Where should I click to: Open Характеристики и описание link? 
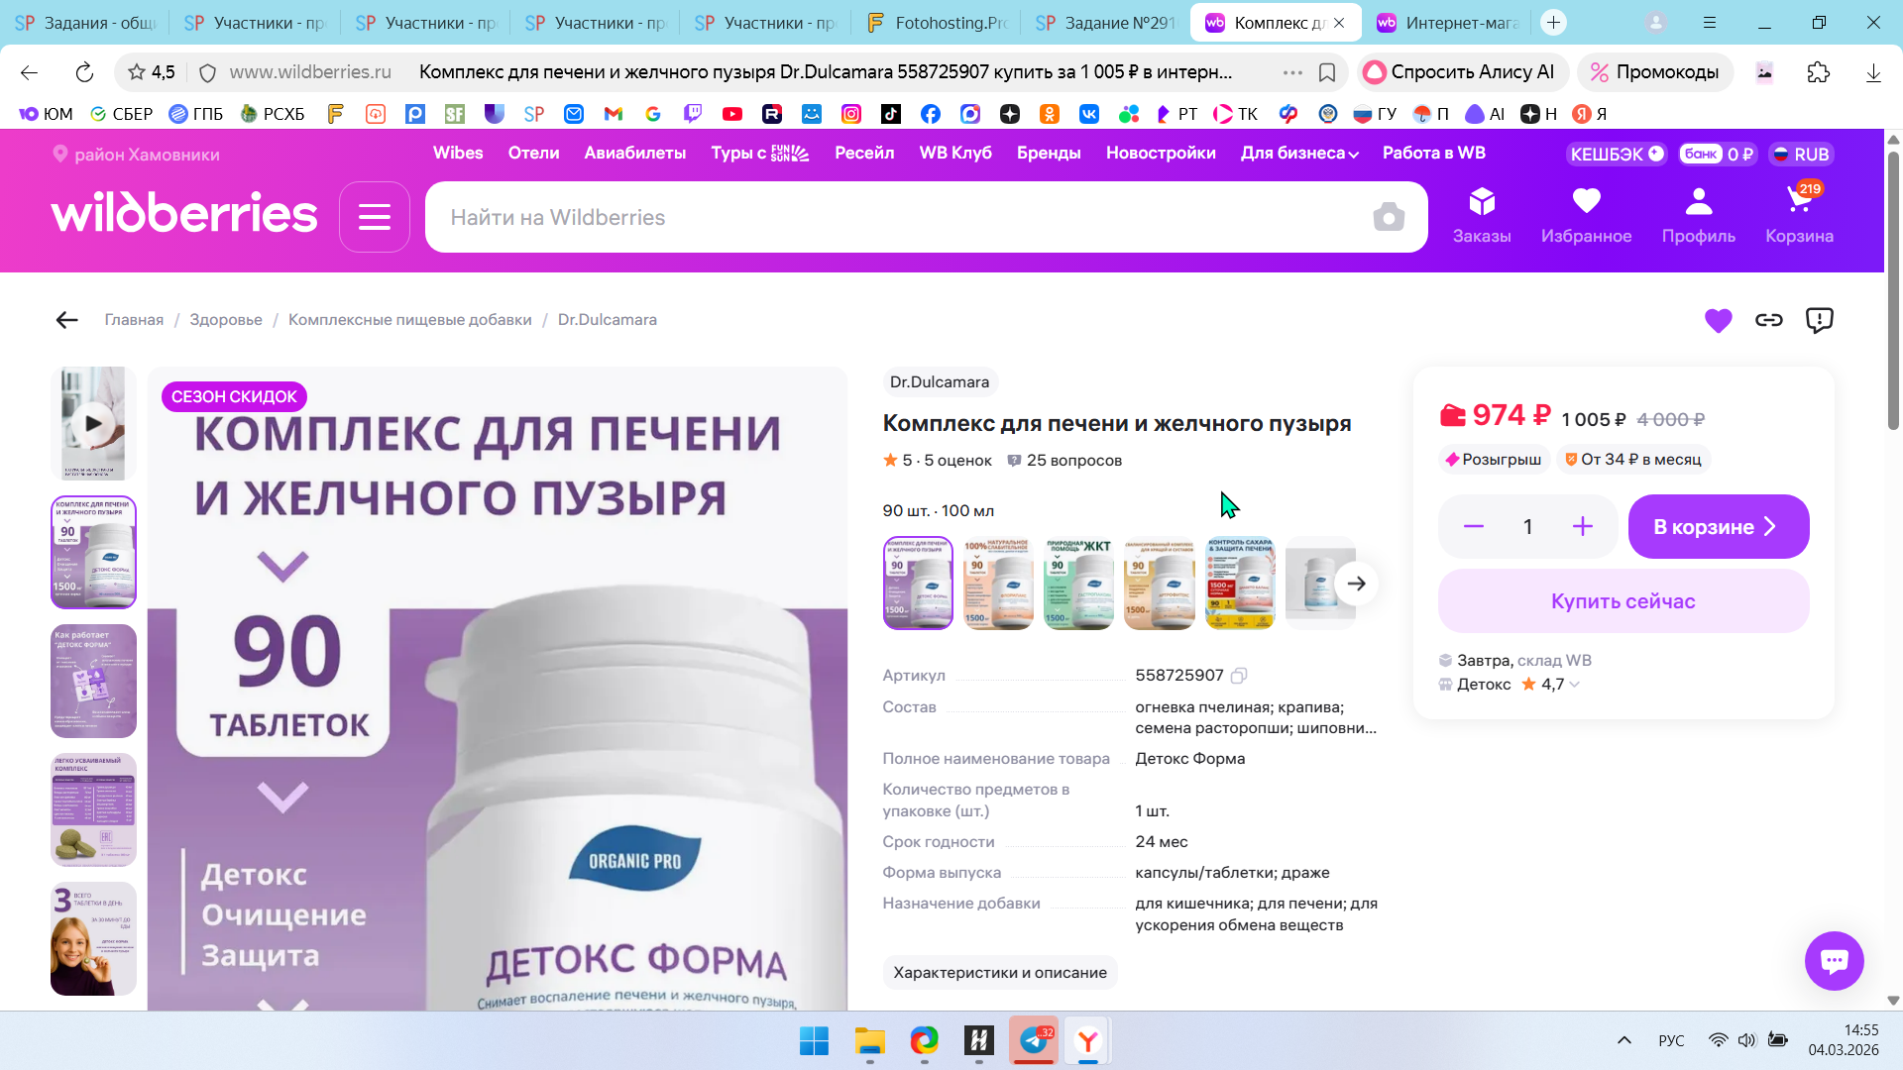pyautogui.click(x=999, y=973)
